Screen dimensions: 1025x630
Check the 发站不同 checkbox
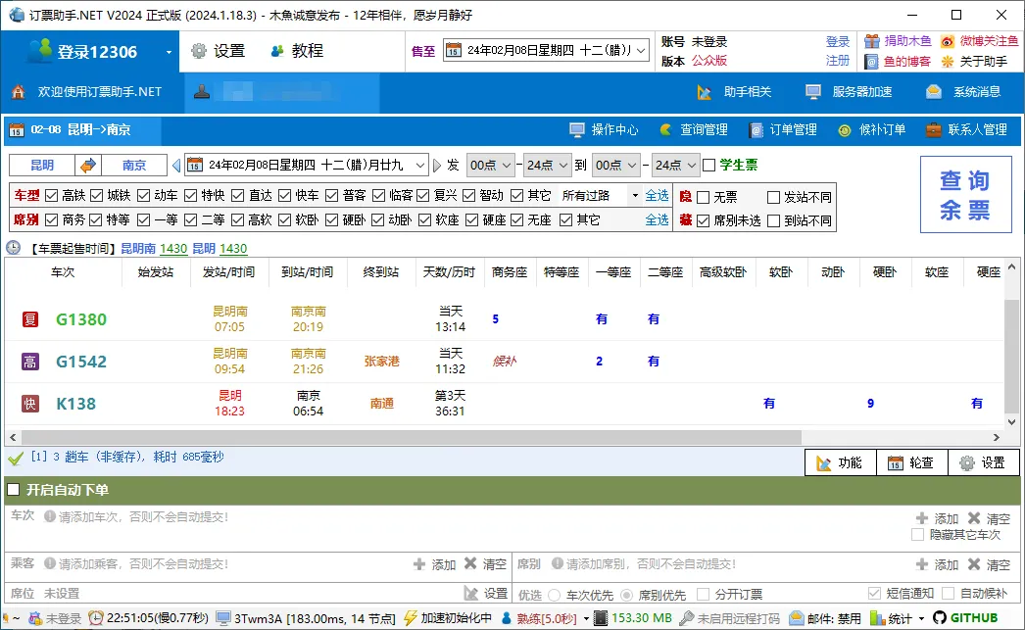click(x=773, y=197)
